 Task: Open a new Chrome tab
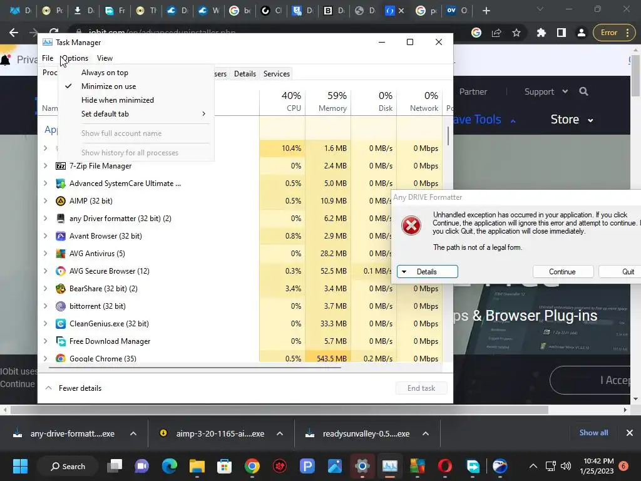click(x=486, y=11)
